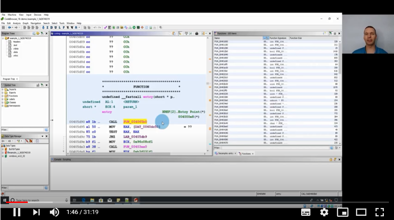
Task: Click the 'F' next function toolbar icon
Action: (x=63, y=28)
